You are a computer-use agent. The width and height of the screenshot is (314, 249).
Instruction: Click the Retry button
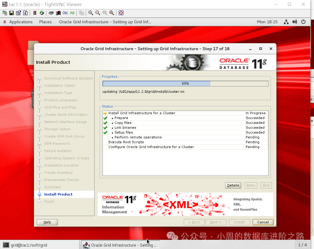point(251,185)
